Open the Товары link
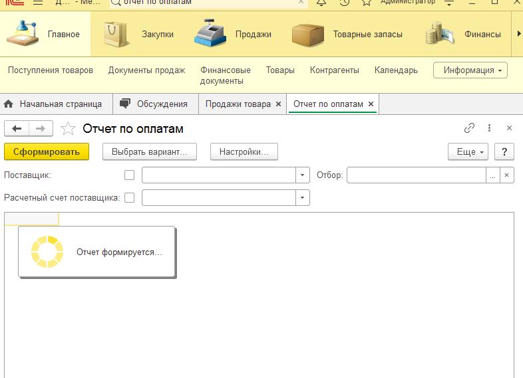Screen dimensions: 523x378 click(x=280, y=70)
